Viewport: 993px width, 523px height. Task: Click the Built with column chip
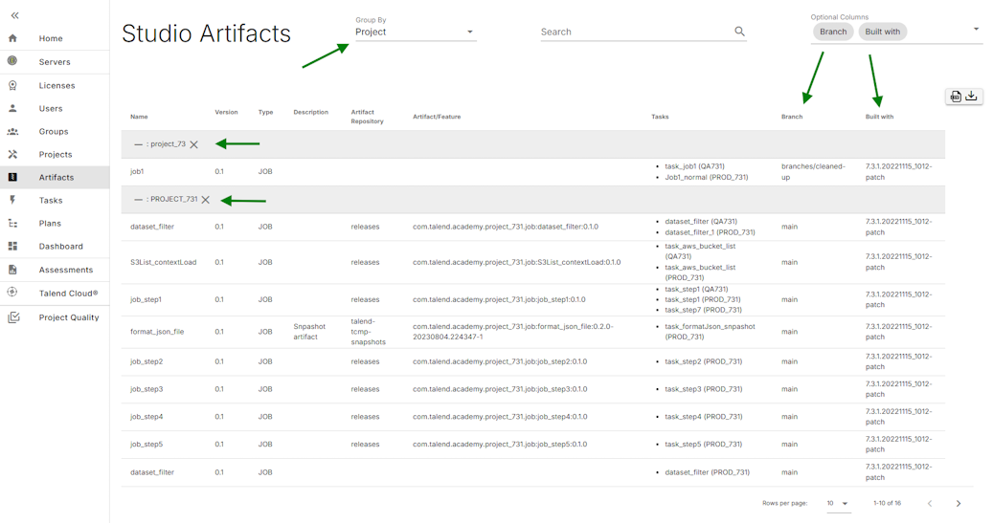coord(882,32)
